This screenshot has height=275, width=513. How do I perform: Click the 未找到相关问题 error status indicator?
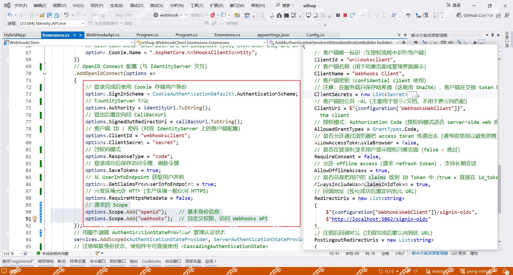click(x=53, y=253)
